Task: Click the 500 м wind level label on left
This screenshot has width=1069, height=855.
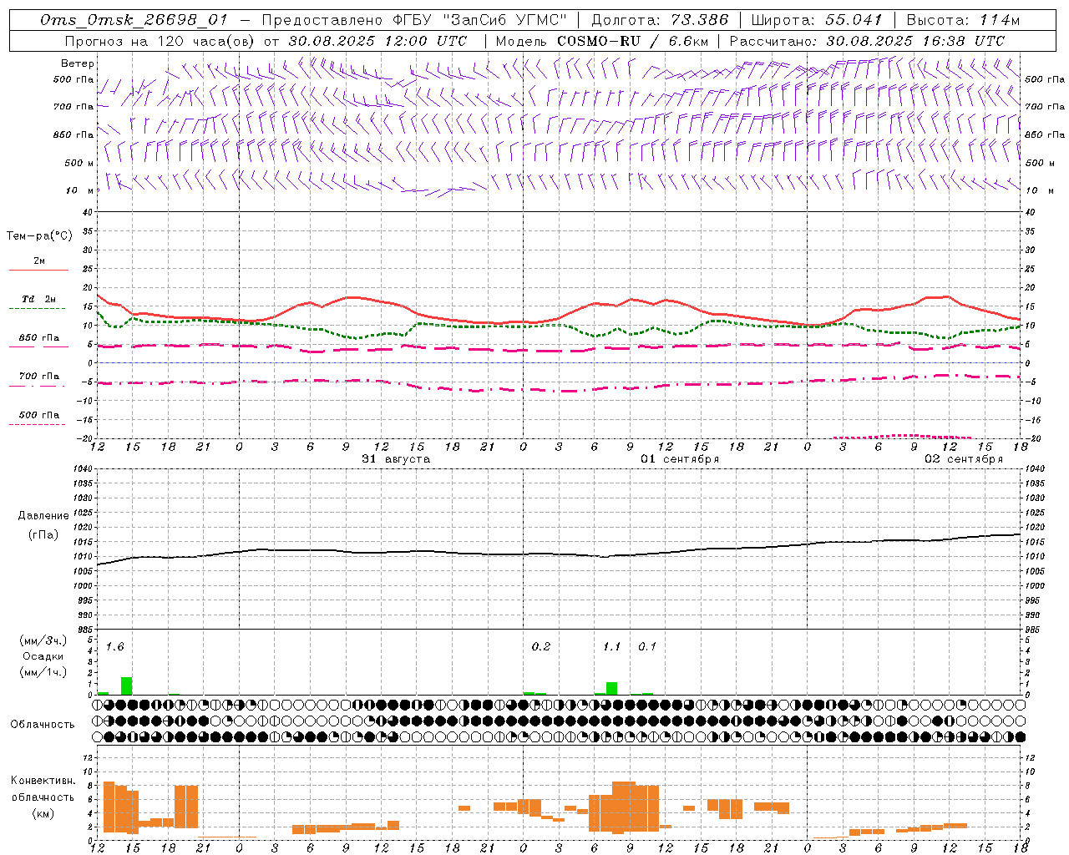Action: (x=80, y=163)
